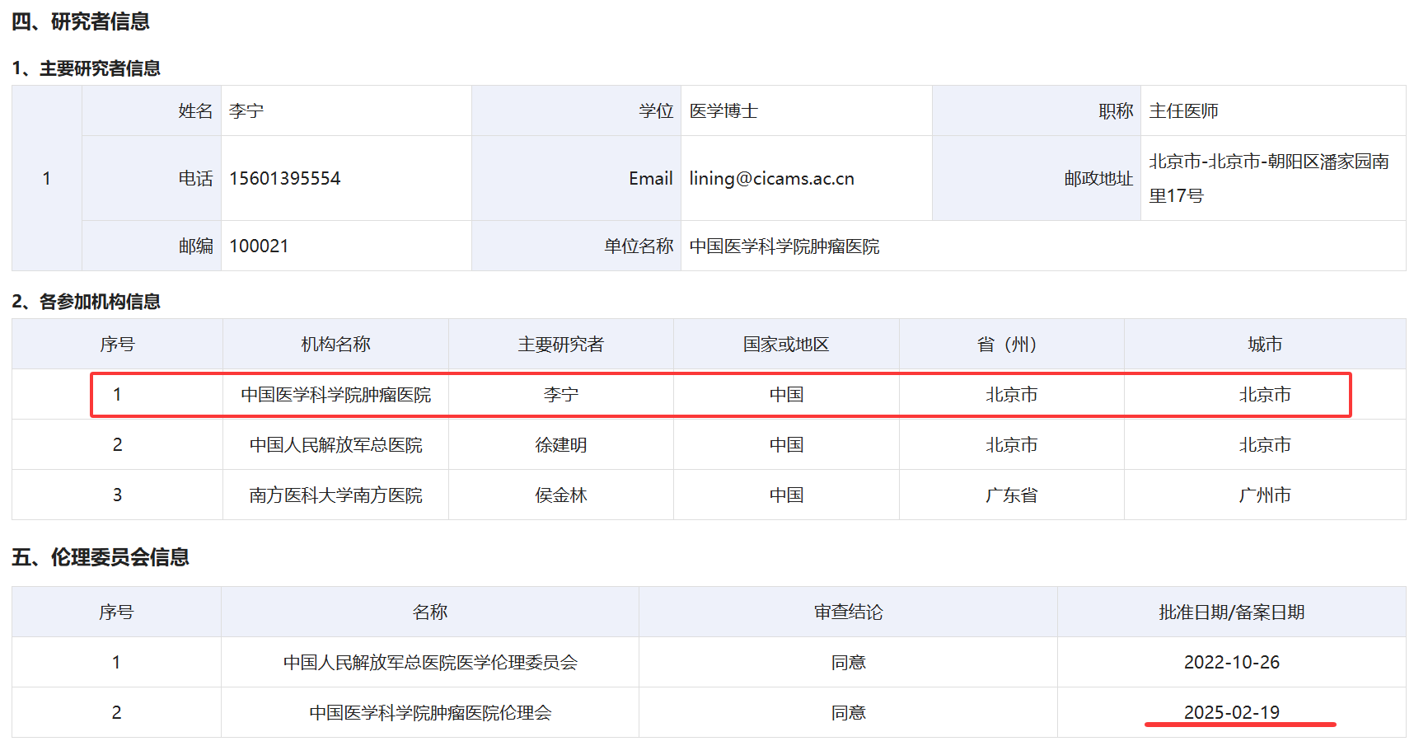The image size is (1414, 746).
Task: Click the 城市 column header
Action: click(1265, 344)
